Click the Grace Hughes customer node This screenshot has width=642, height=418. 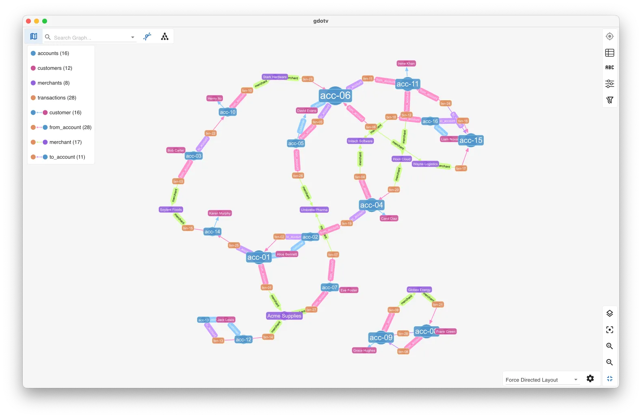click(364, 350)
